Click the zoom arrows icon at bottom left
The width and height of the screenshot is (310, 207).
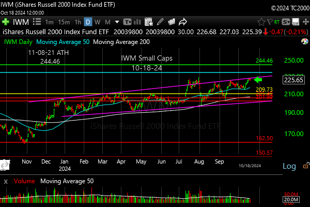point(5,165)
